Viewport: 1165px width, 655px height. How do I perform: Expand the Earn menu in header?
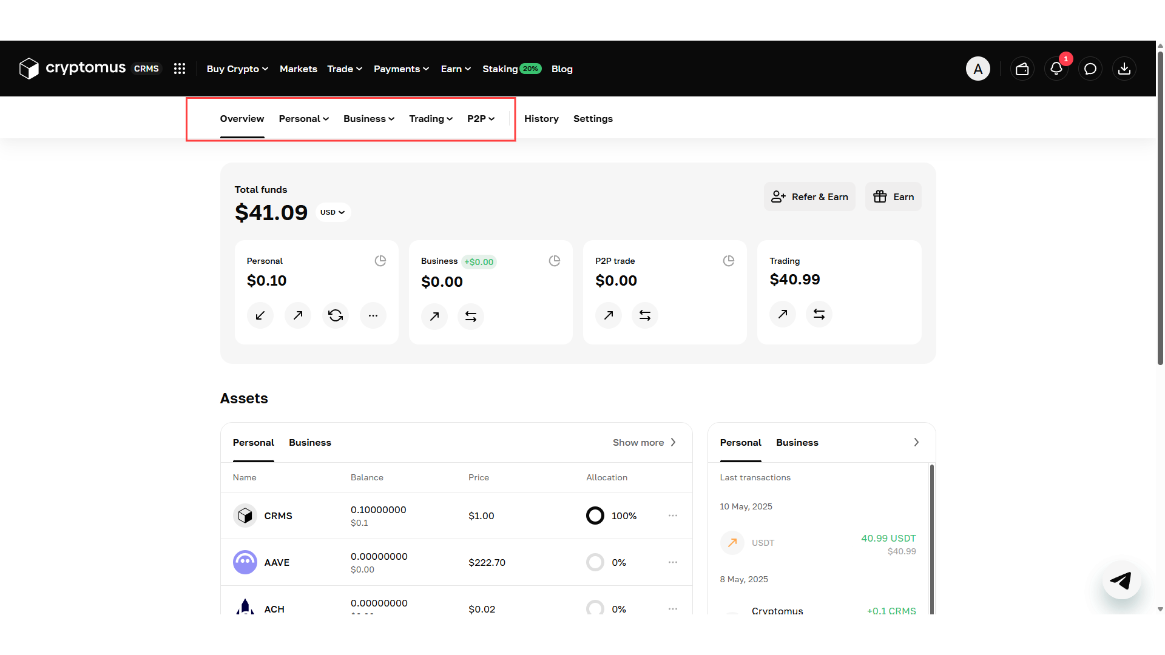[x=456, y=69]
